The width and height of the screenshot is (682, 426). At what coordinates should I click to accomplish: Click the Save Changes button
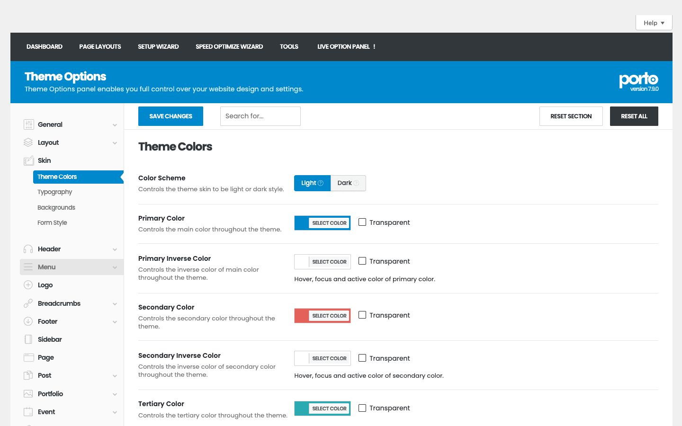(x=170, y=116)
